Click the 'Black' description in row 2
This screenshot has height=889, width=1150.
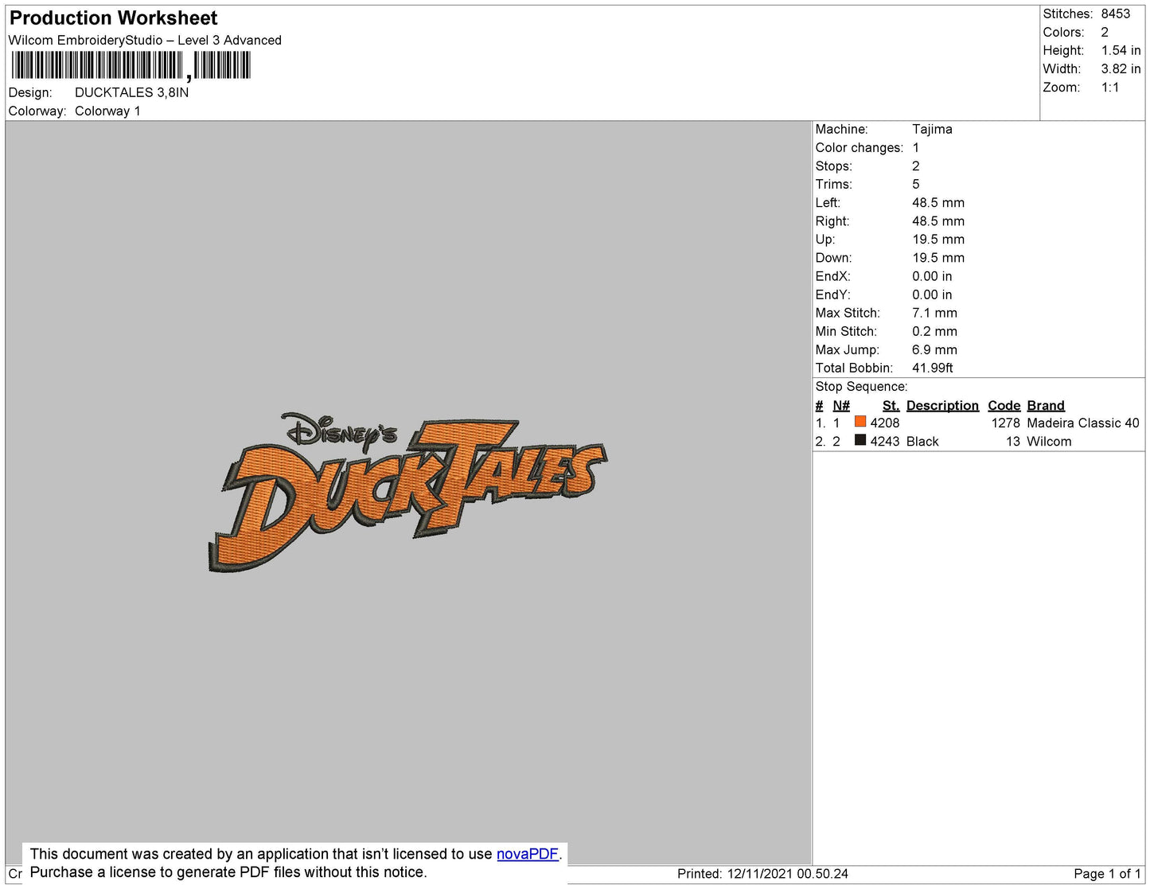[922, 441]
